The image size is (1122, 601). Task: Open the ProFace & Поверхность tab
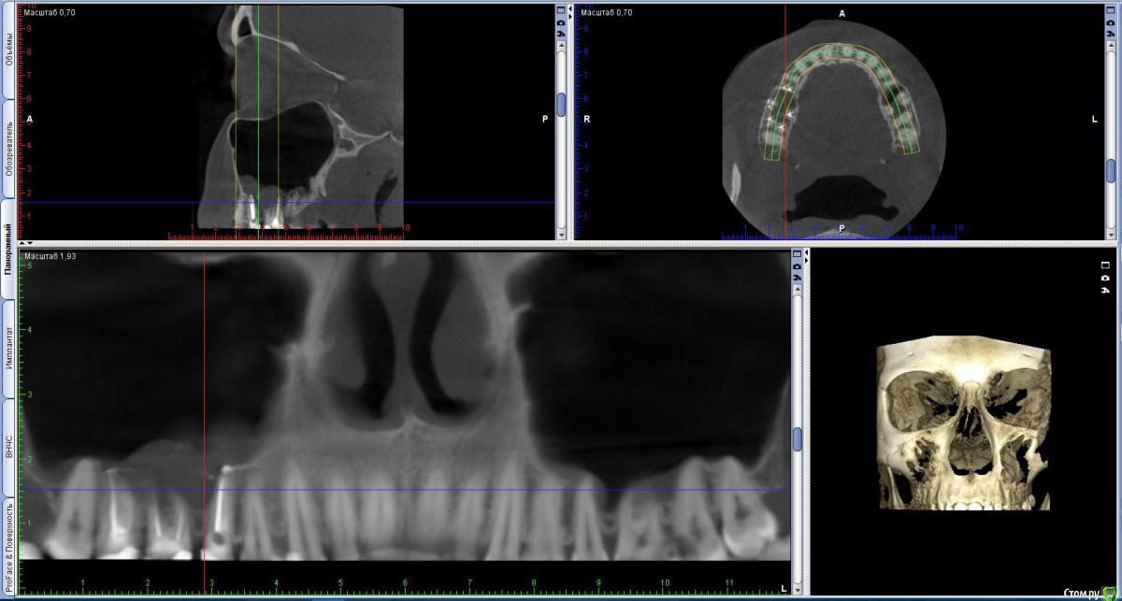point(8,547)
